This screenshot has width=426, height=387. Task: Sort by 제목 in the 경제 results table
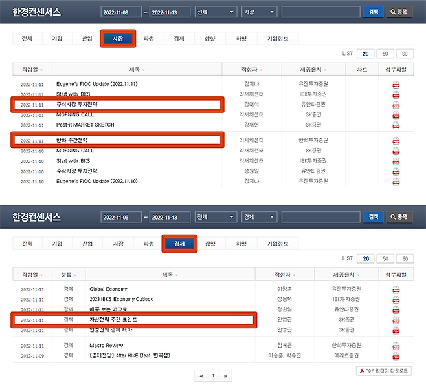coord(170,275)
